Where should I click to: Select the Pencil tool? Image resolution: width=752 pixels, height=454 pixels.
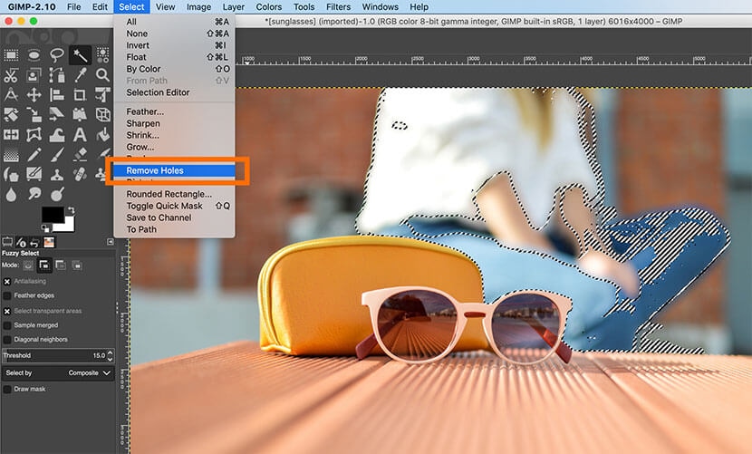tap(34, 155)
